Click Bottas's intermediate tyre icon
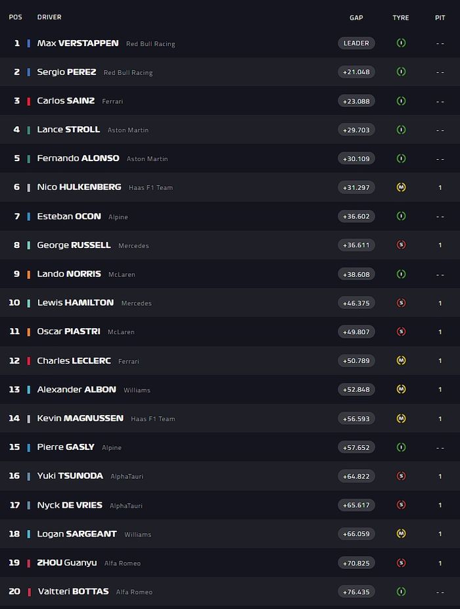 coord(401,592)
